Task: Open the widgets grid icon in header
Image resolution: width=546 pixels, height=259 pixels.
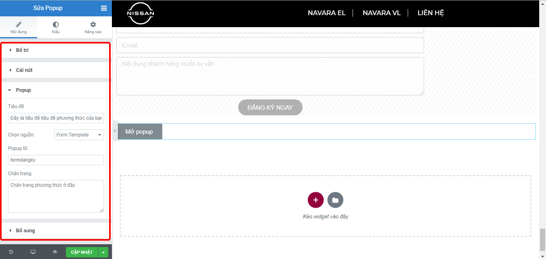Action: point(104,8)
